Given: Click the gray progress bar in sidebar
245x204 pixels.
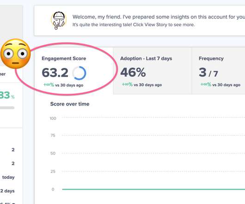Looking at the screenshot, I should tap(7, 108).
